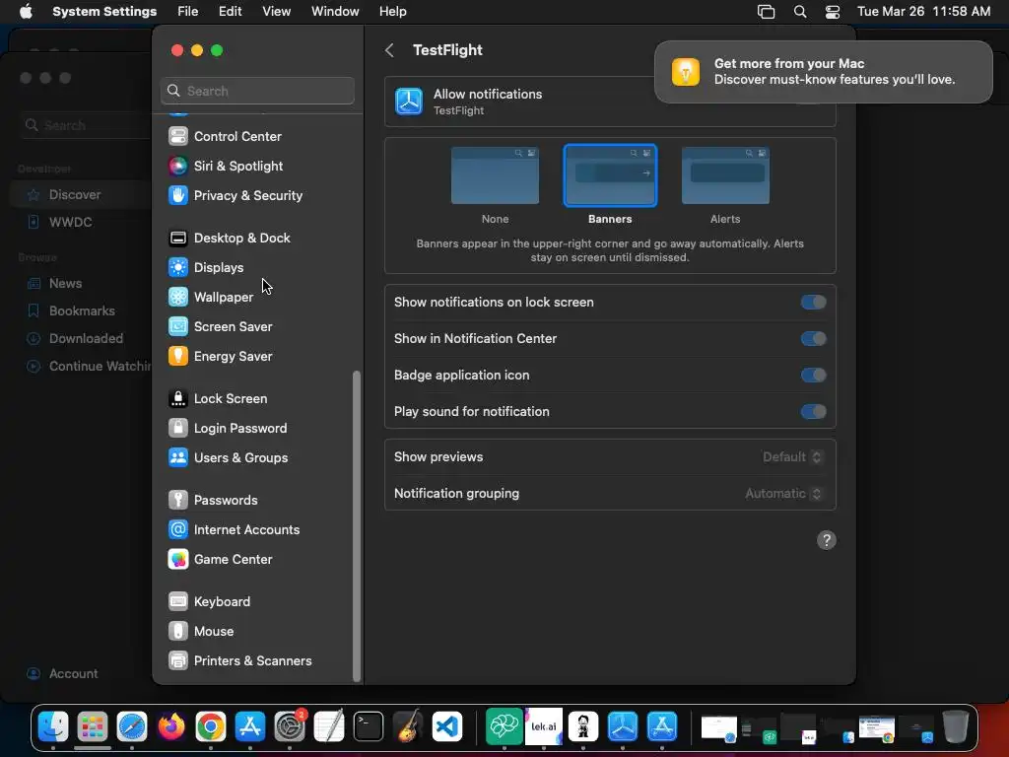Open Printers & Scanners settings
Viewport: 1009px width, 757px height.
pyautogui.click(x=240, y=661)
